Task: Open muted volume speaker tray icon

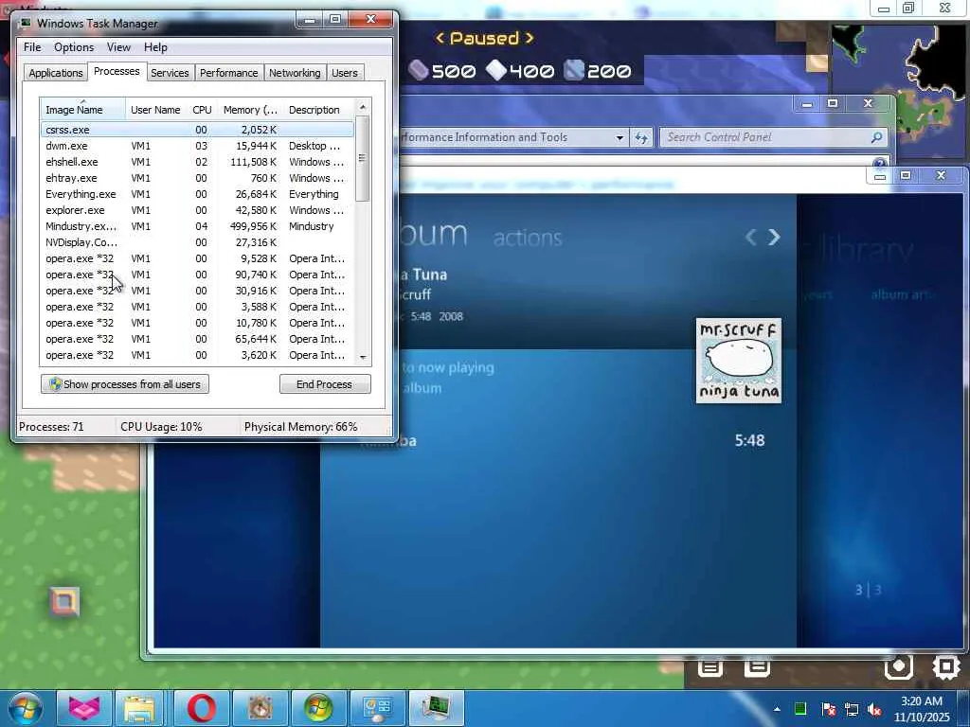Action: (x=874, y=709)
